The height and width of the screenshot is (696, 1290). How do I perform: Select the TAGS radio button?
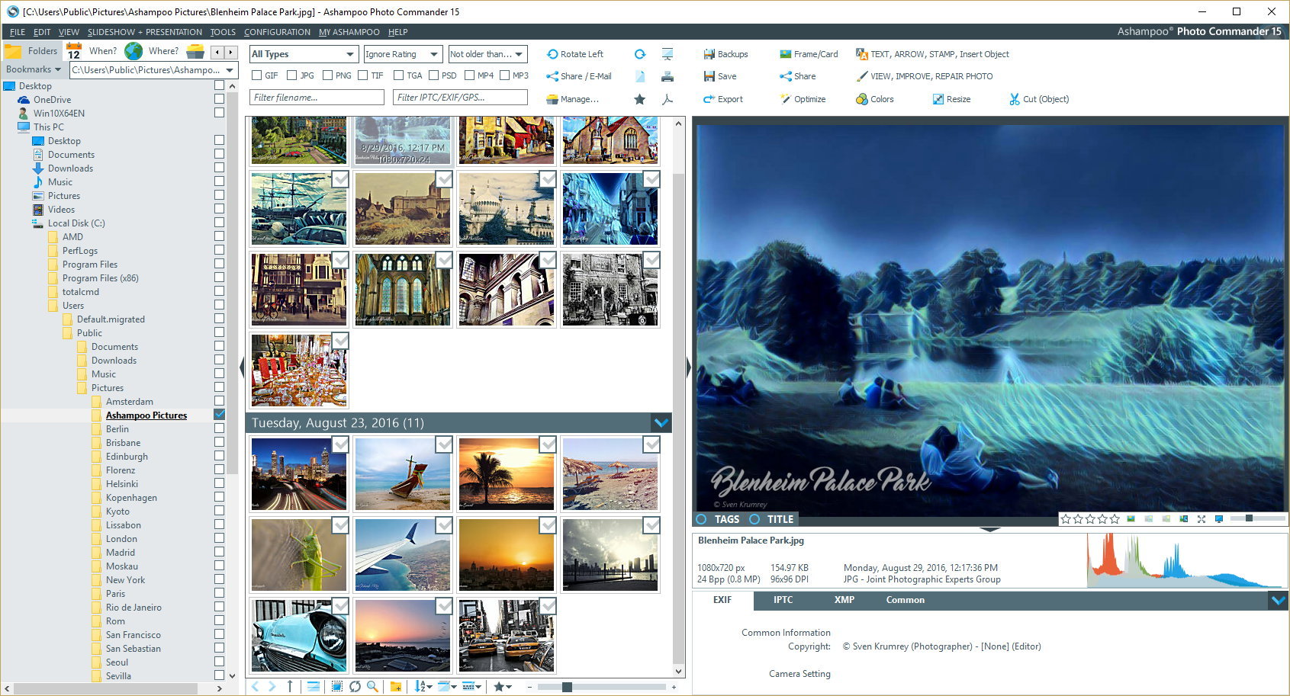pyautogui.click(x=701, y=519)
